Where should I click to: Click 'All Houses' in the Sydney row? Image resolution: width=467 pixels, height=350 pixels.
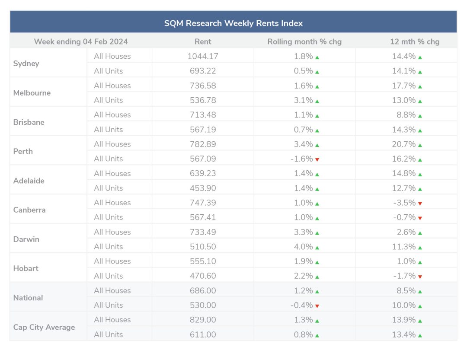(112, 56)
